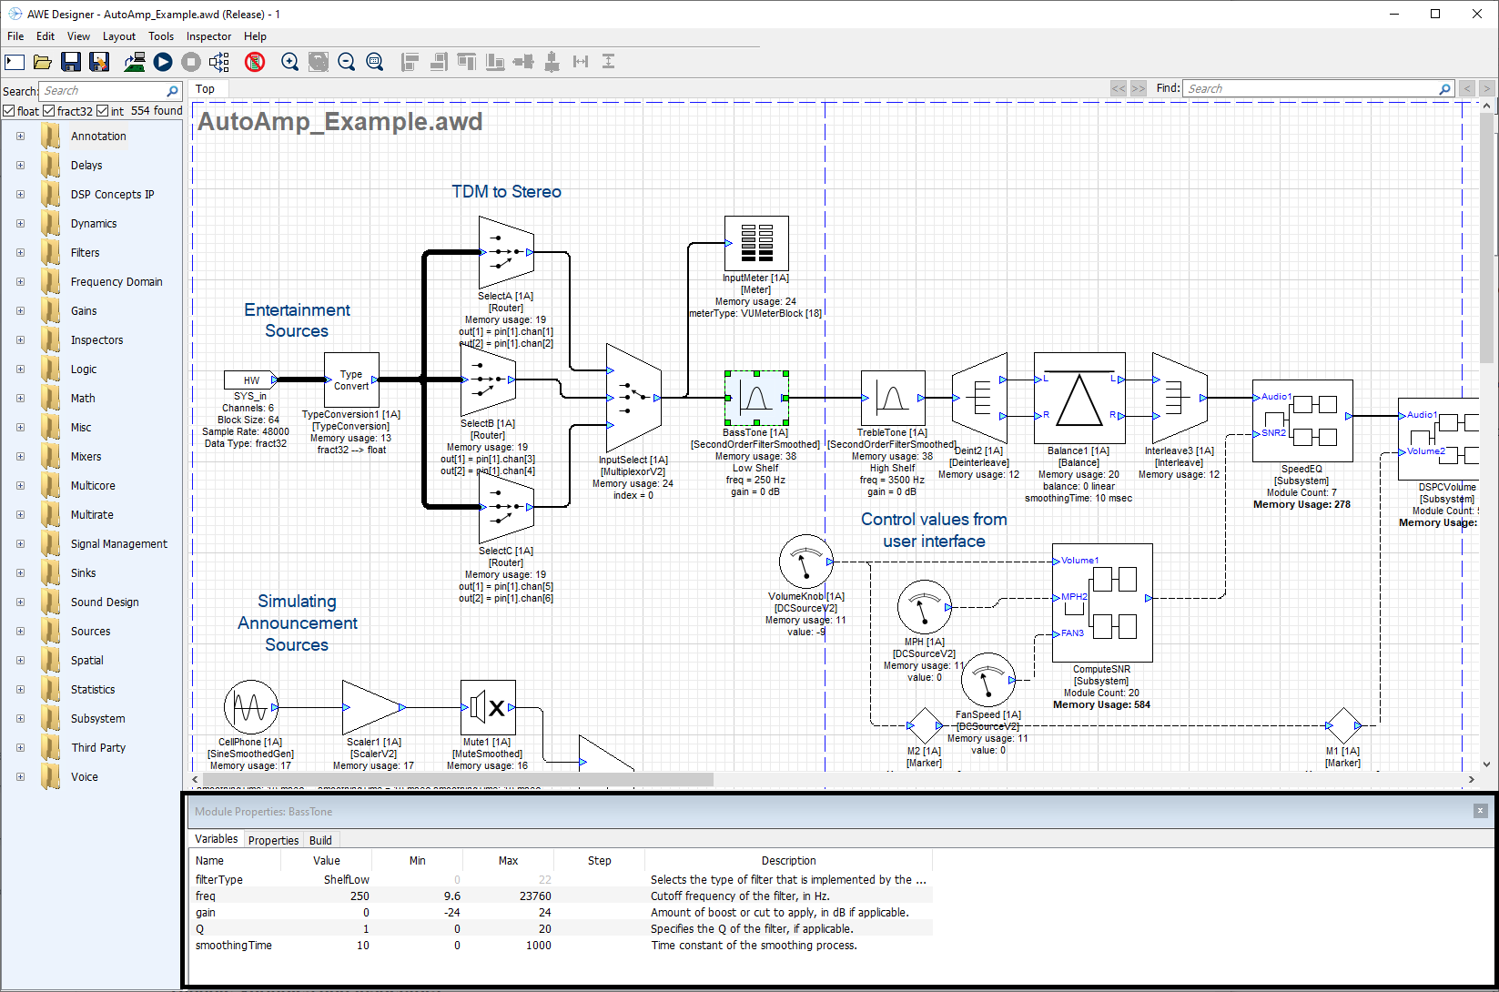Click the Stop toolbar icon
Screen dimensions: 1499x992
(191, 62)
